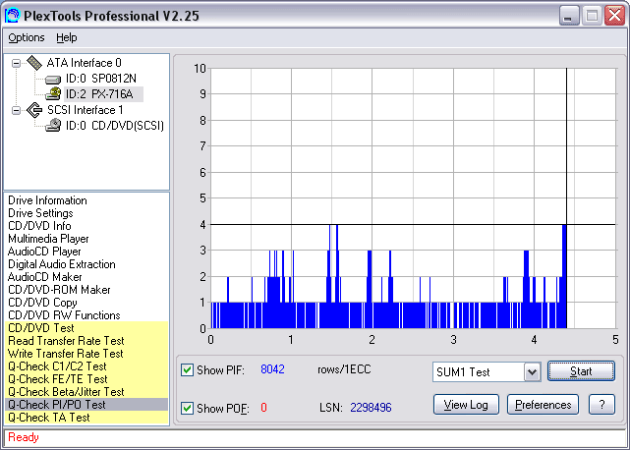
Task: Select Q-Check FE/TE Test
Action: [x=86, y=379]
